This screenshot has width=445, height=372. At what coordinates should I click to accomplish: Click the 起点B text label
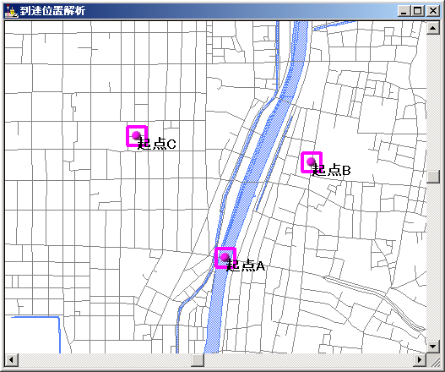click(x=332, y=170)
